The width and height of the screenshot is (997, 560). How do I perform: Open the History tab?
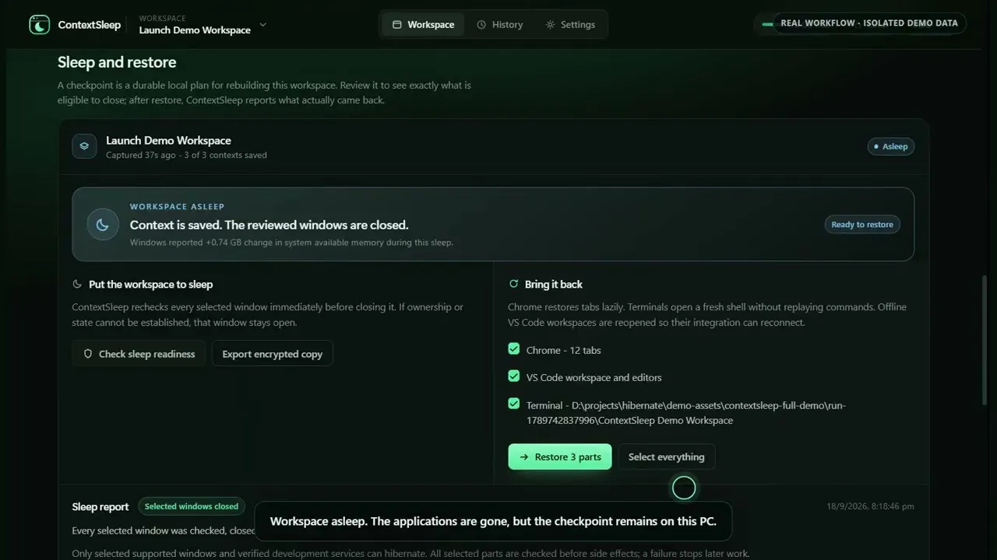pyautogui.click(x=500, y=25)
